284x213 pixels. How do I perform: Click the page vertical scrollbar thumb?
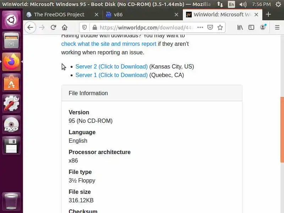pyautogui.click(x=282, y=130)
